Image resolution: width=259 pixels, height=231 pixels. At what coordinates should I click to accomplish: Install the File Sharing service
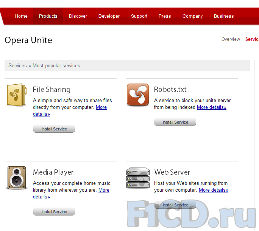(54, 129)
